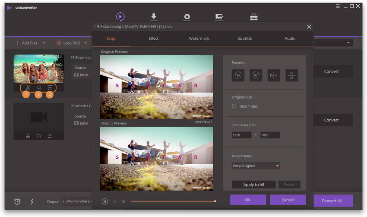Open the Burn disc section icon
The width and height of the screenshot is (367, 217).
click(x=187, y=17)
